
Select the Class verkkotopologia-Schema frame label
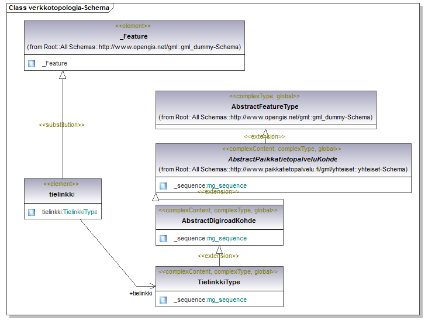(59, 8)
